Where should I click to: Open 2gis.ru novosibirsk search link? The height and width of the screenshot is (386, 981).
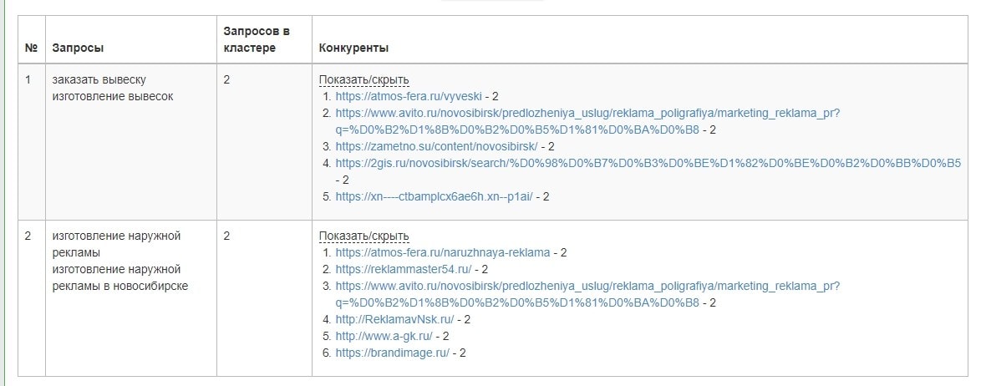648,163
